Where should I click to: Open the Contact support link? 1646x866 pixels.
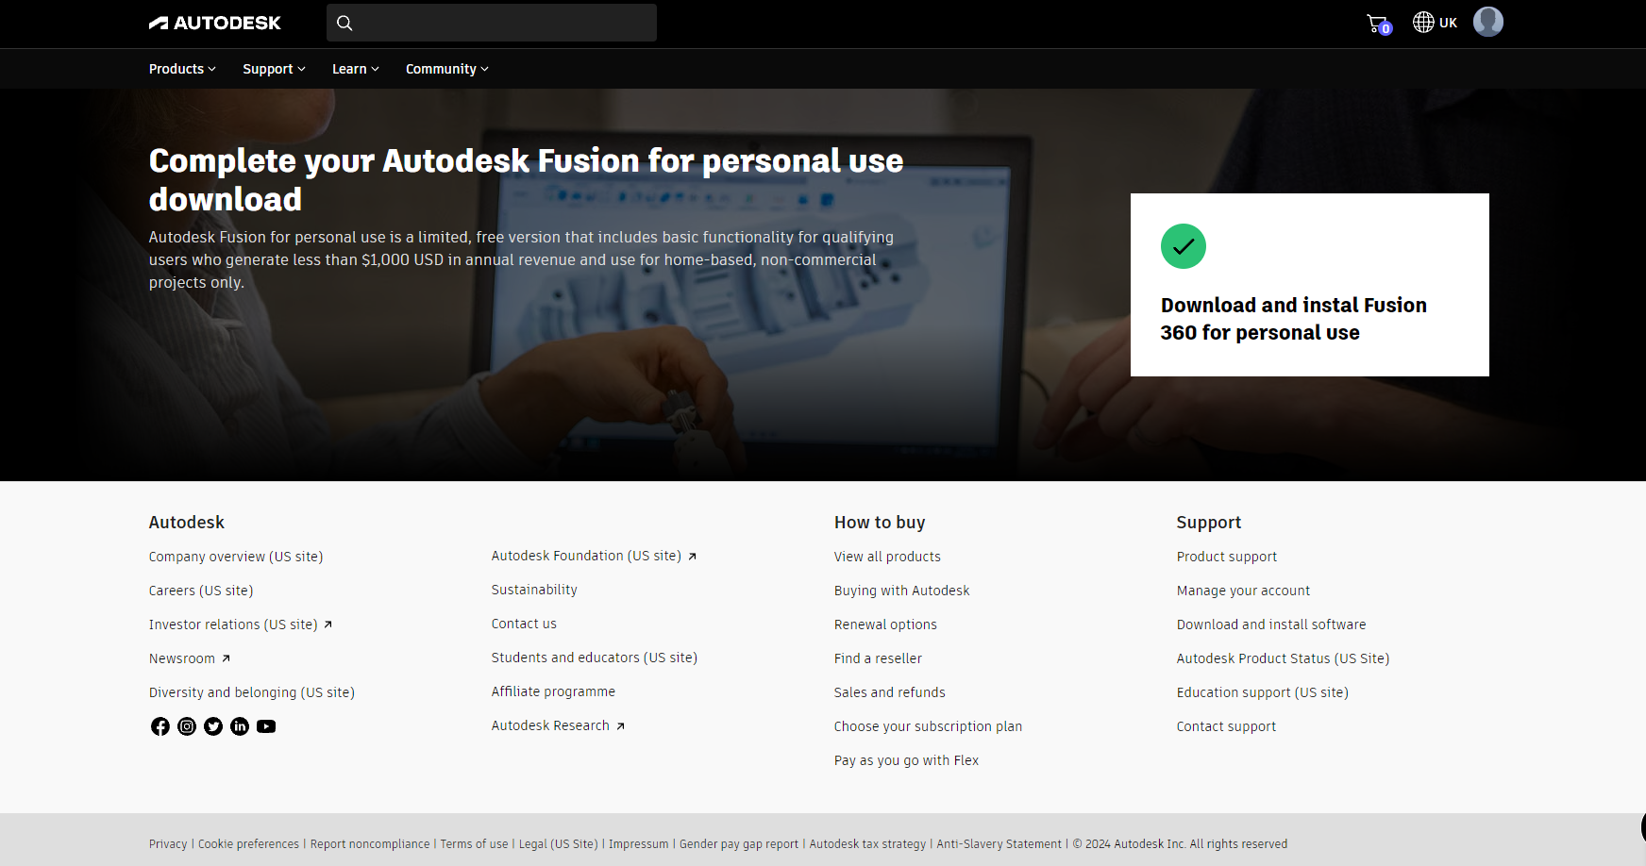1226,726
